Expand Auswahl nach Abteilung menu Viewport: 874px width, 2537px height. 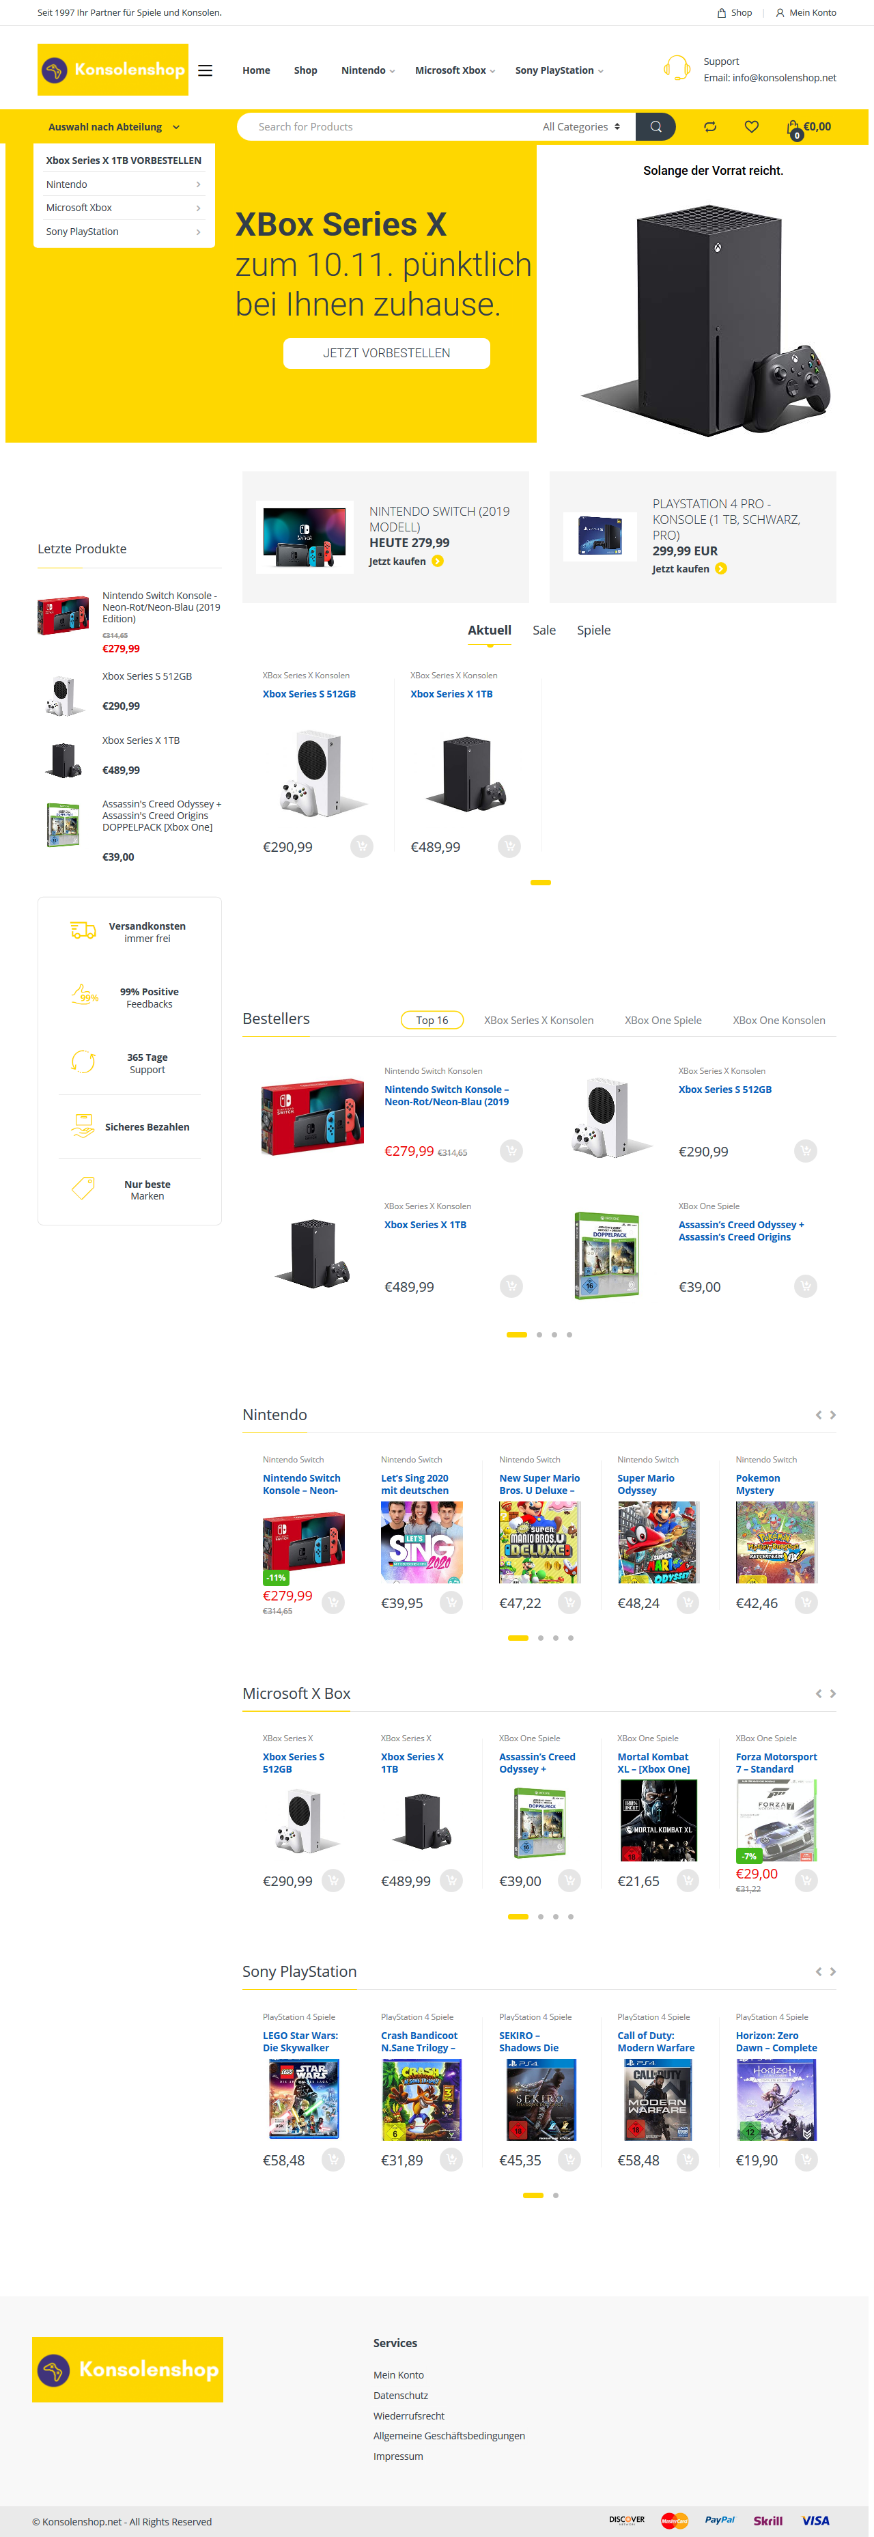[114, 126]
